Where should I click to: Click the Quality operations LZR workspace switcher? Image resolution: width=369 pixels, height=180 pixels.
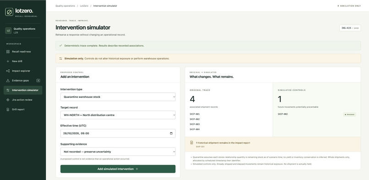(23, 31)
